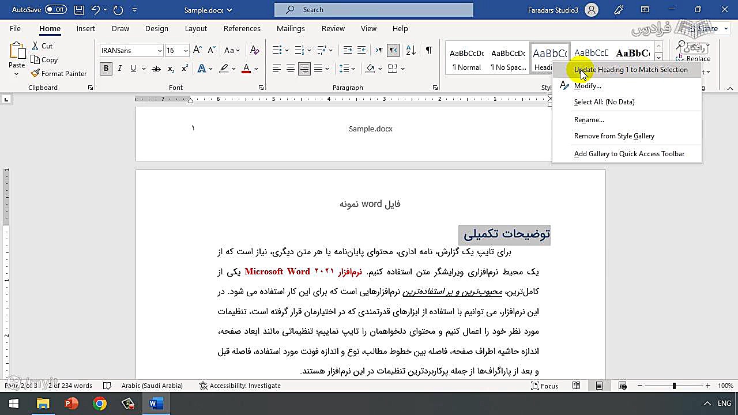This screenshot has width=738, height=415.
Task: Open spelling proofing check icon
Action: pyautogui.click(x=107, y=386)
